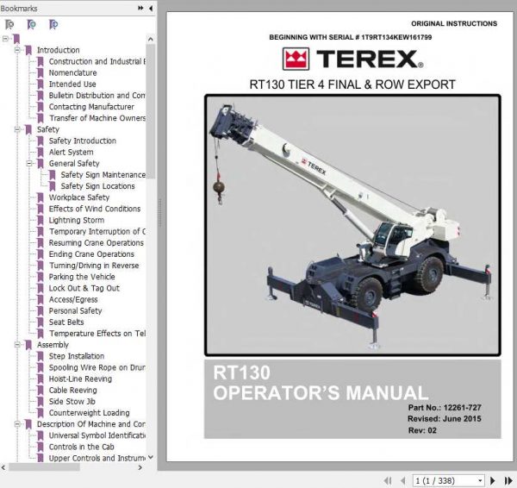Go to the previous page

click(x=402, y=481)
